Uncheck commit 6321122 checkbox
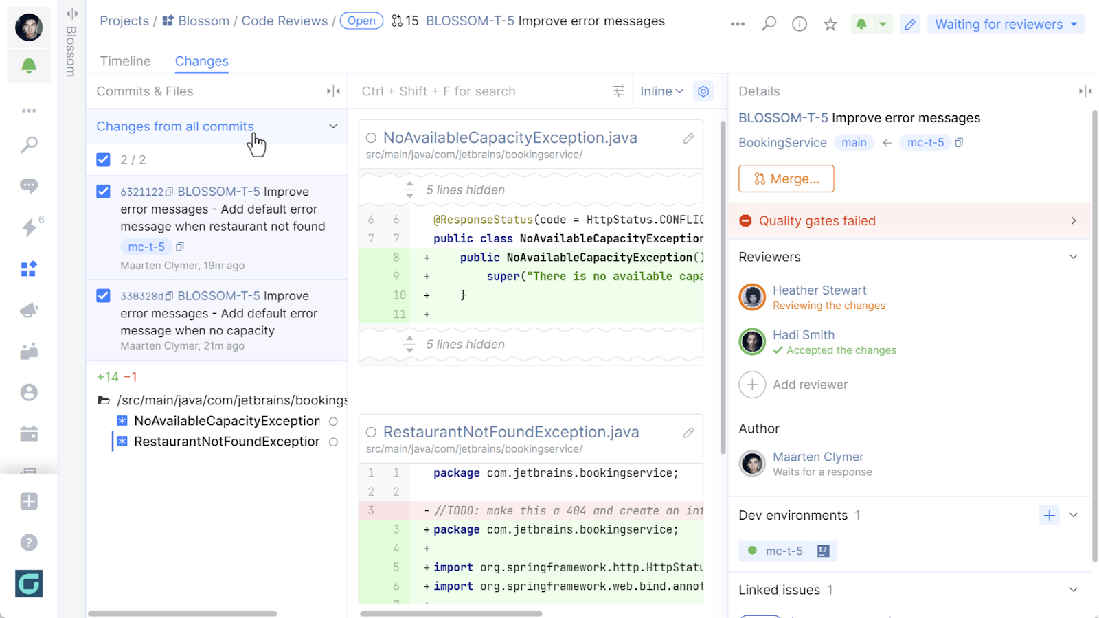The width and height of the screenshot is (1099, 618). pyautogui.click(x=103, y=192)
